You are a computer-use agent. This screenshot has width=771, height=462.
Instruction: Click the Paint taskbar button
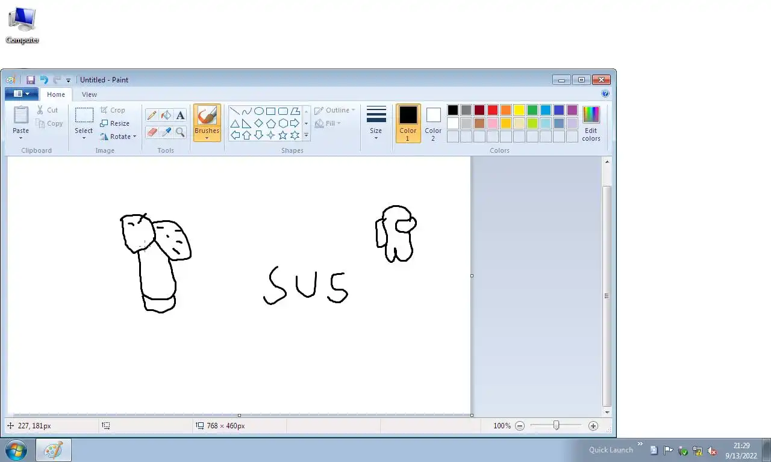53,450
